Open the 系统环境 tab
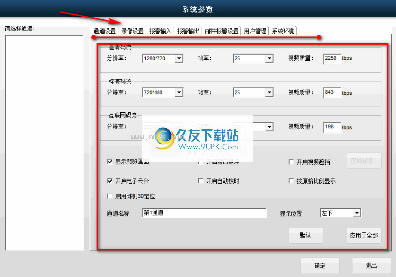 [x=283, y=31]
